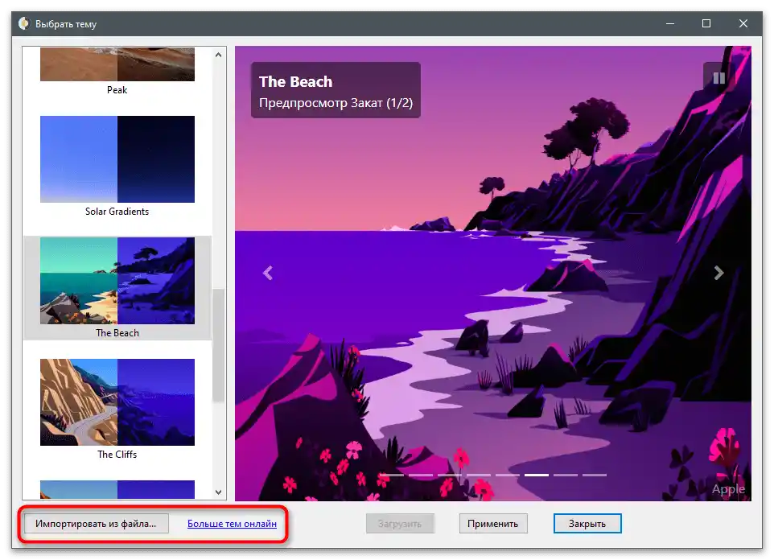Click the app icon in title bar

pos(23,23)
